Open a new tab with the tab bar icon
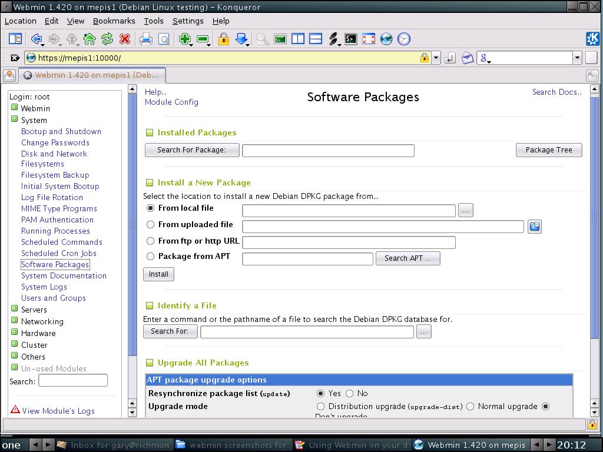 pos(9,75)
